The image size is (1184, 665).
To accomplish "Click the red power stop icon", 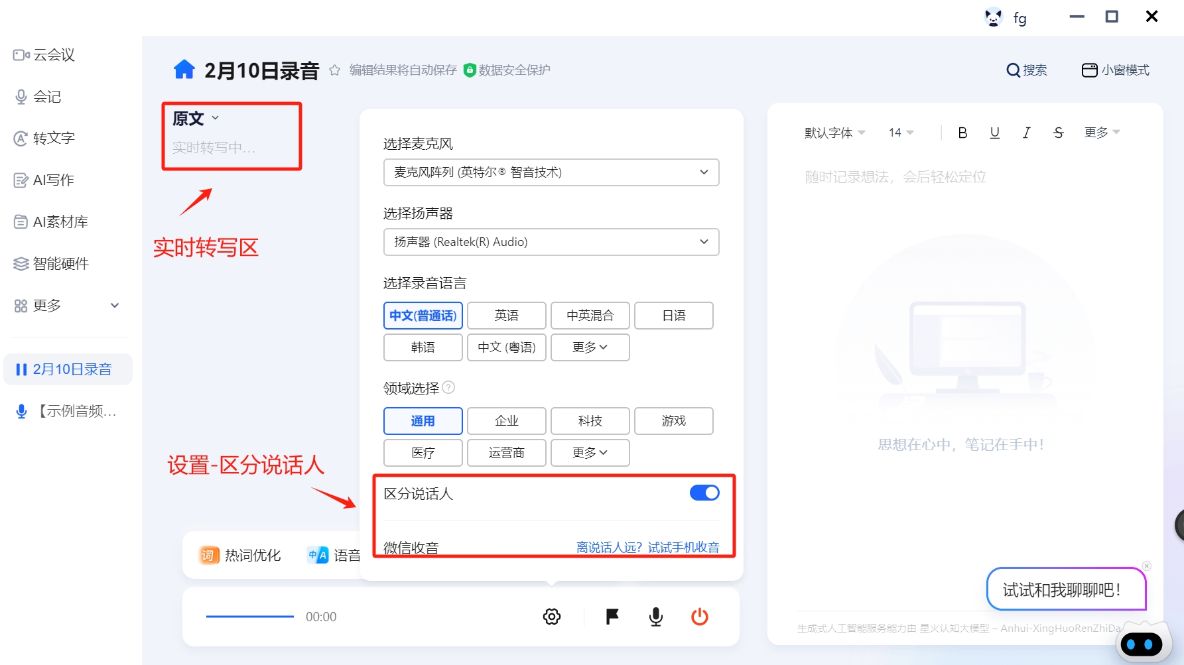I will tap(700, 617).
